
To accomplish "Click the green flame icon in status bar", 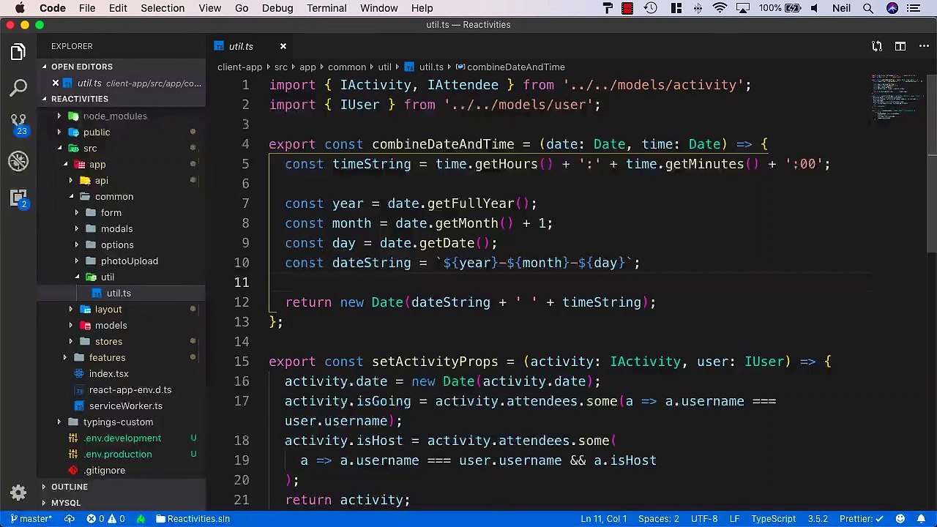I will coord(141,518).
